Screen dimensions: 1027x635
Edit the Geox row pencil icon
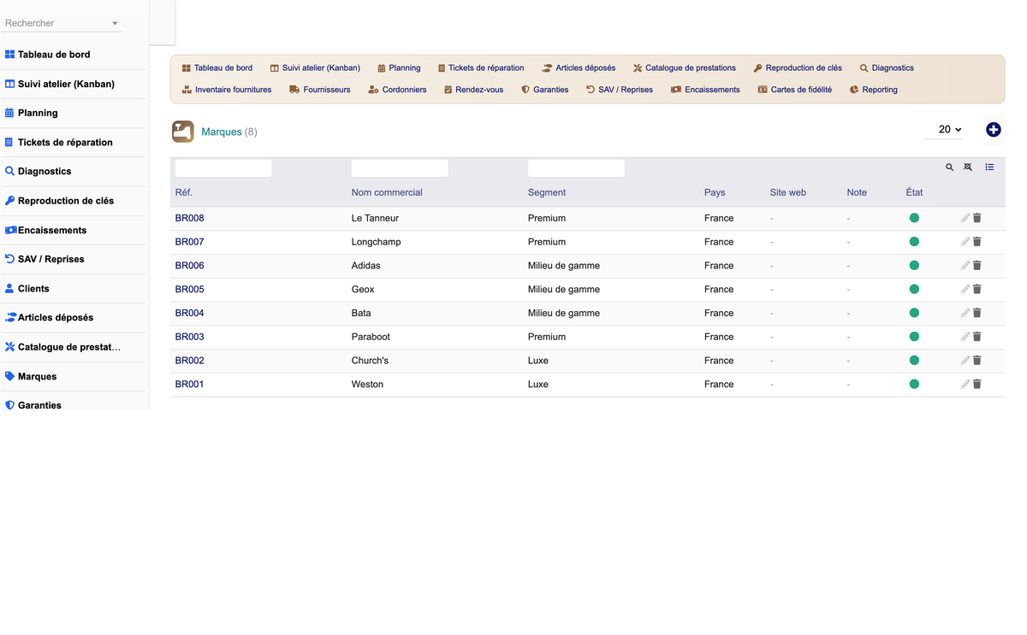[x=965, y=289]
